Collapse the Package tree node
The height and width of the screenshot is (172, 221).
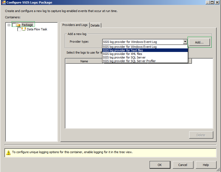pyautogui.click(x=9, y=25)
